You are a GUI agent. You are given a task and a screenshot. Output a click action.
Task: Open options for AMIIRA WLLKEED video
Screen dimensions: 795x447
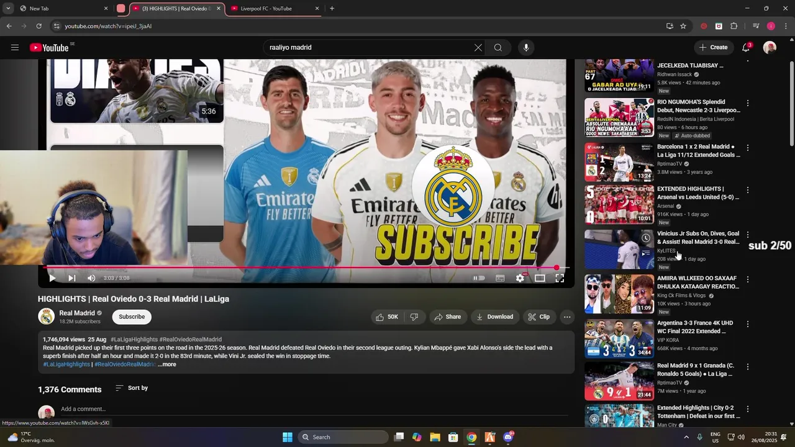748,279
